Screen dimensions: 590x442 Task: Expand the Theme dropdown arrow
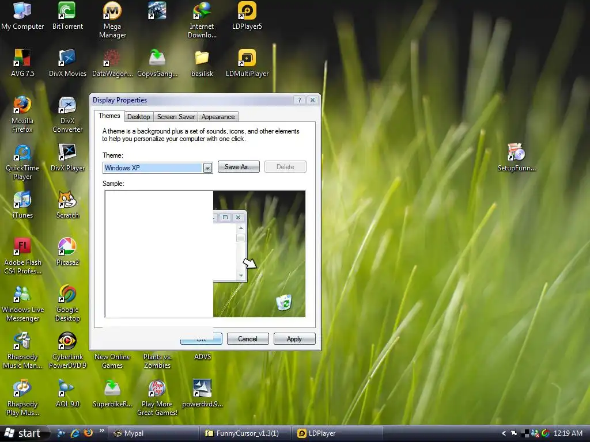tap(207, 167)
